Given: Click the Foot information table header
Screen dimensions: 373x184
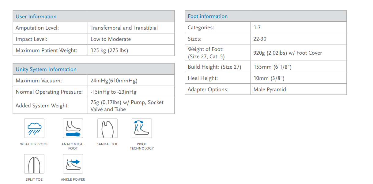Looking at the screenshot, I should click(x=266, y=16).
